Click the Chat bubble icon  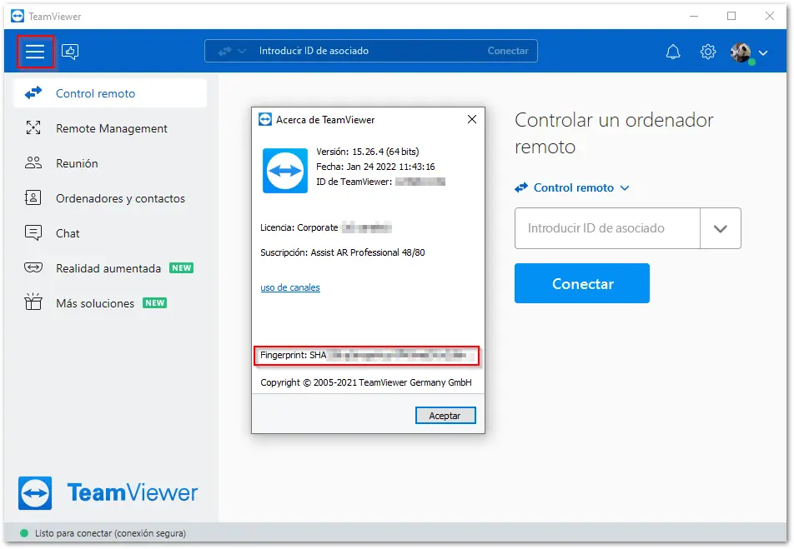[x=33, y=232]
